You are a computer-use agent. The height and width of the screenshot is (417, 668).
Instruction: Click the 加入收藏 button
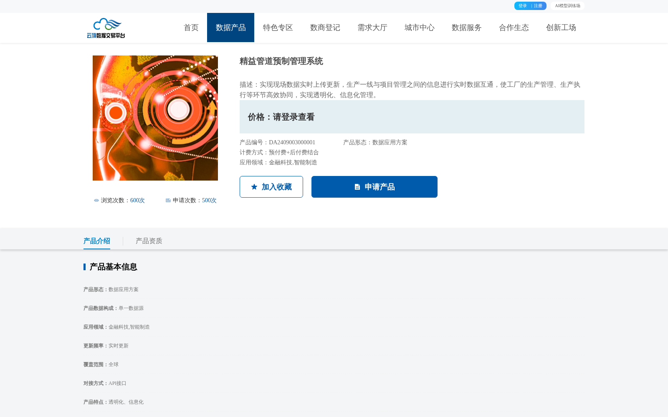271,187
